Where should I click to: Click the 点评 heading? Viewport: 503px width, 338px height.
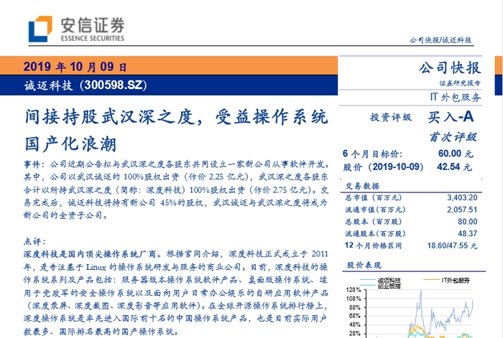[x=34, y=241]
